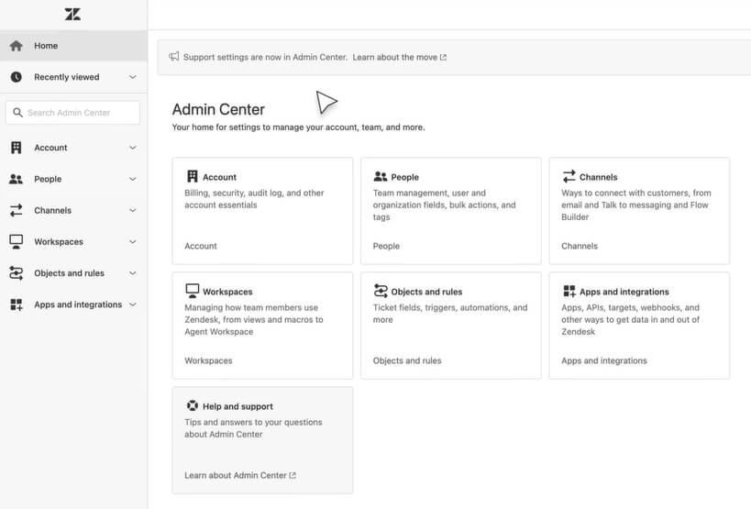Screen dimensions: 751x509
Task: Click the external link icon beside Learn about the move
Action: [443, 58]
